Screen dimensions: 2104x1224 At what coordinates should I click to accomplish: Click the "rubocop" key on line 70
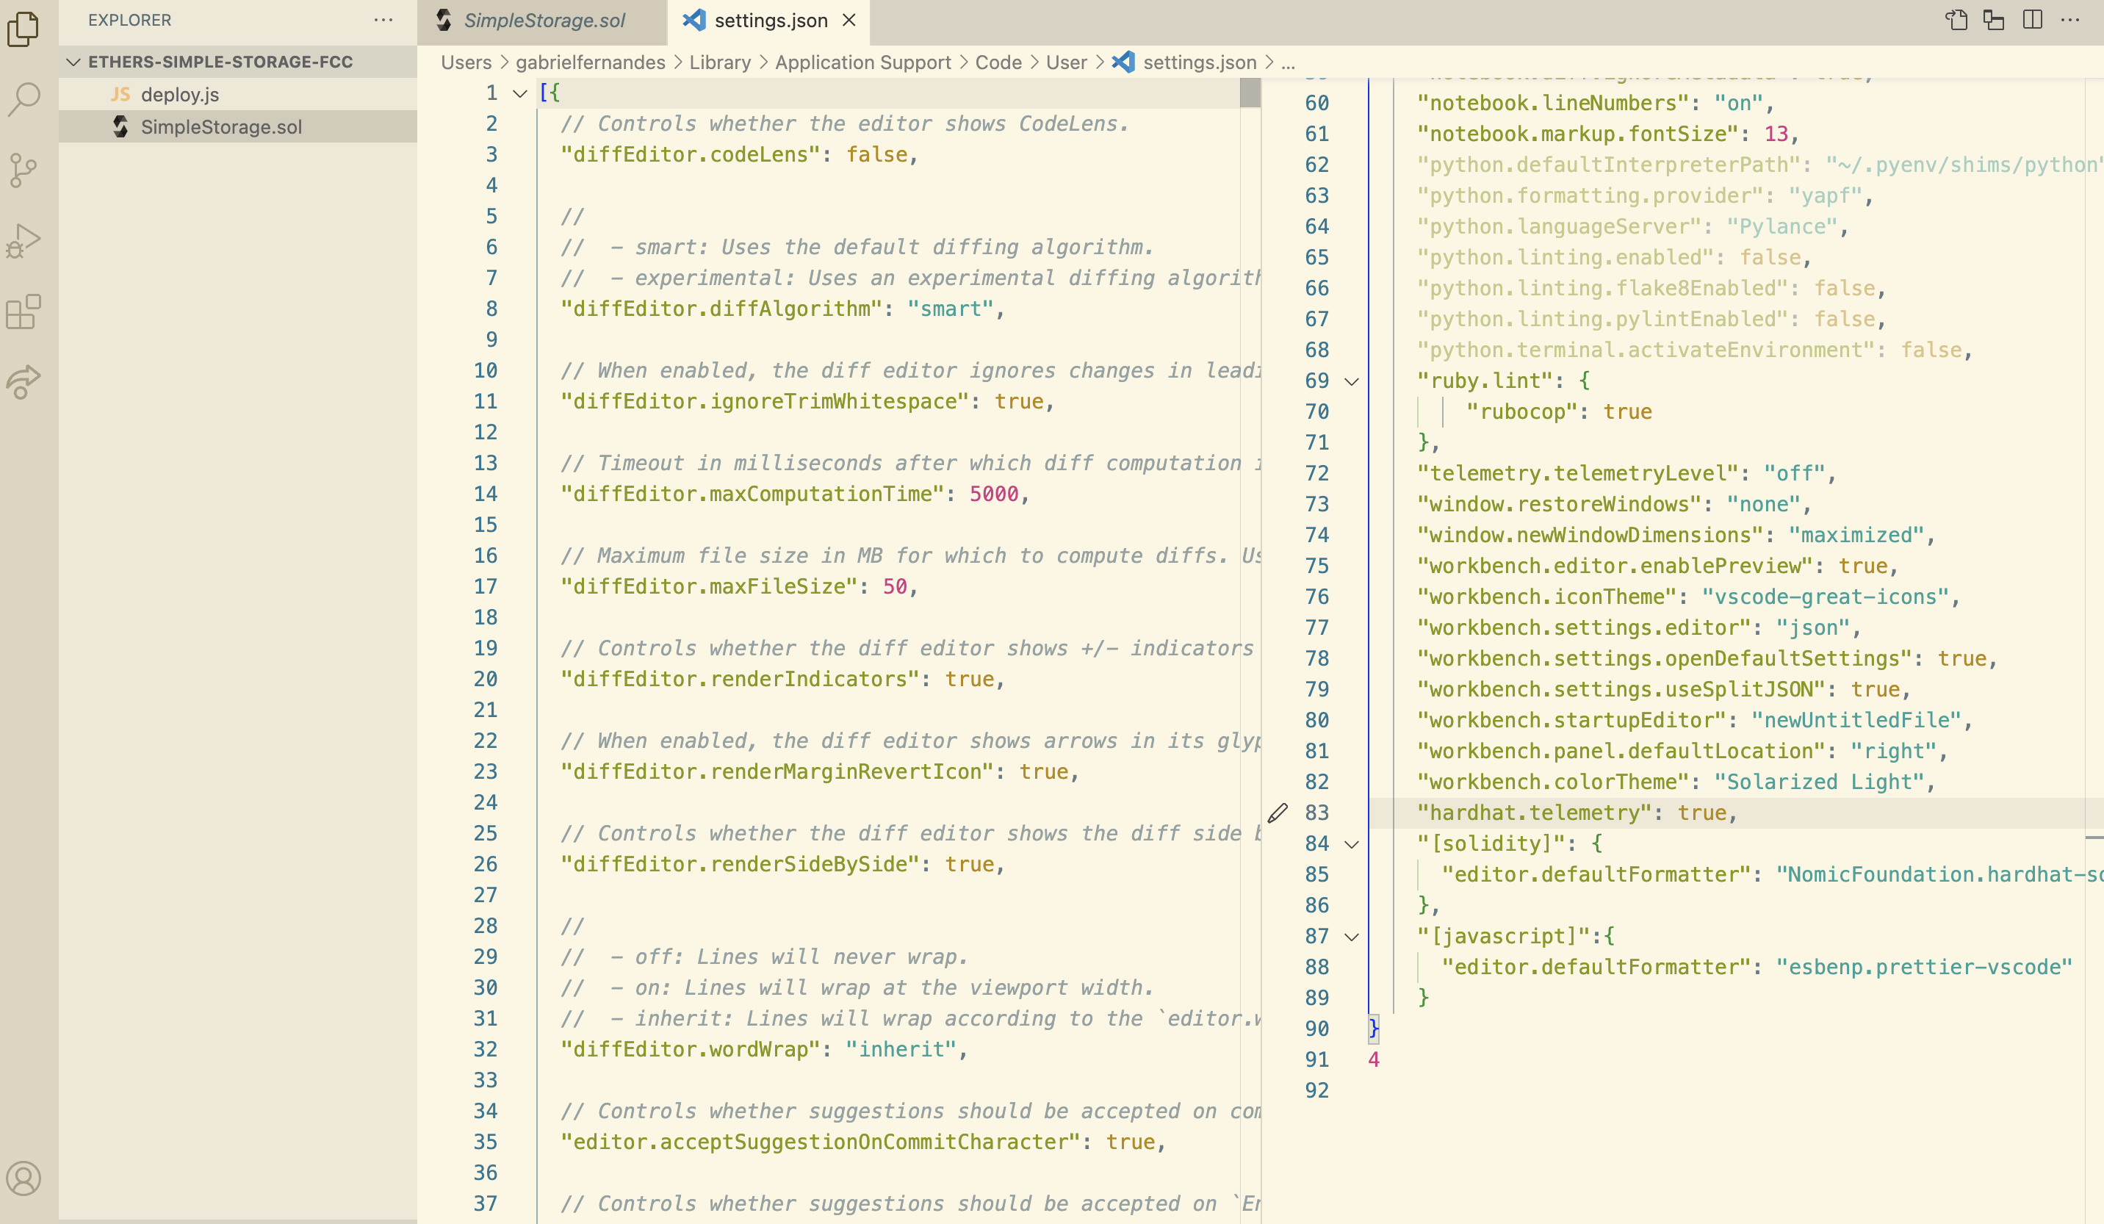tap(1522, 411)
